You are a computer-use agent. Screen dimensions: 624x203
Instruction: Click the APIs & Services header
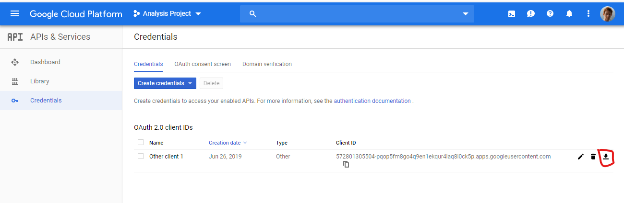60,37
